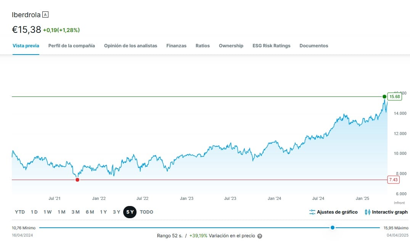Open the Interactiv graph link

pyautogui.click(x=389, y=212)
